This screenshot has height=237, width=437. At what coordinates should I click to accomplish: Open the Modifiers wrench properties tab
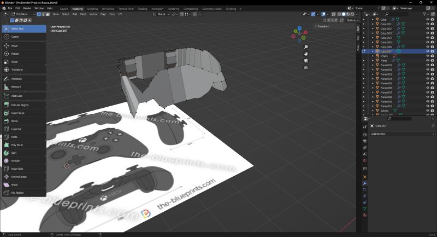(x=365, y=183)
